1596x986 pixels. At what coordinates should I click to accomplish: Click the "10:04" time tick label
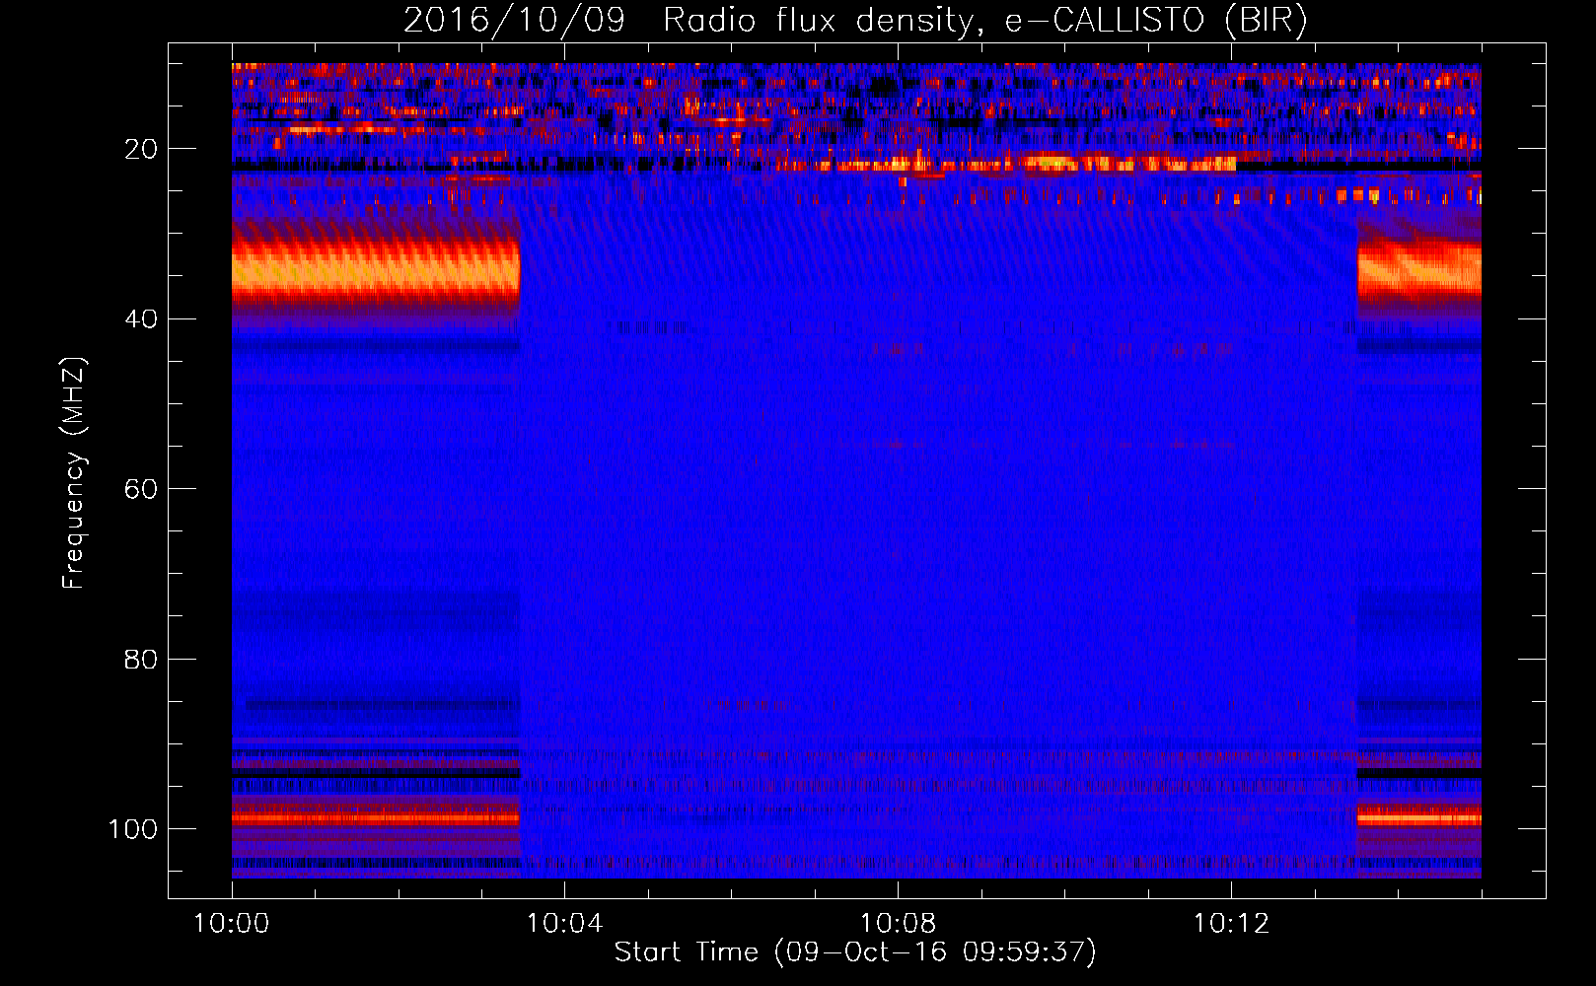564,924
